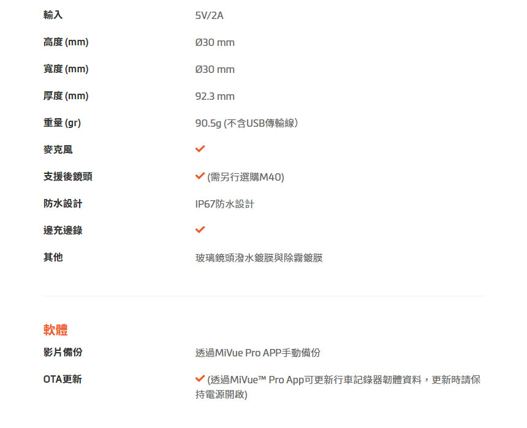This screenshot has width=527, height=428.
Task: Select the 玻璃鏡頭潑水鍍膜與除霧鍍膜 text
Action: (259, 258)
